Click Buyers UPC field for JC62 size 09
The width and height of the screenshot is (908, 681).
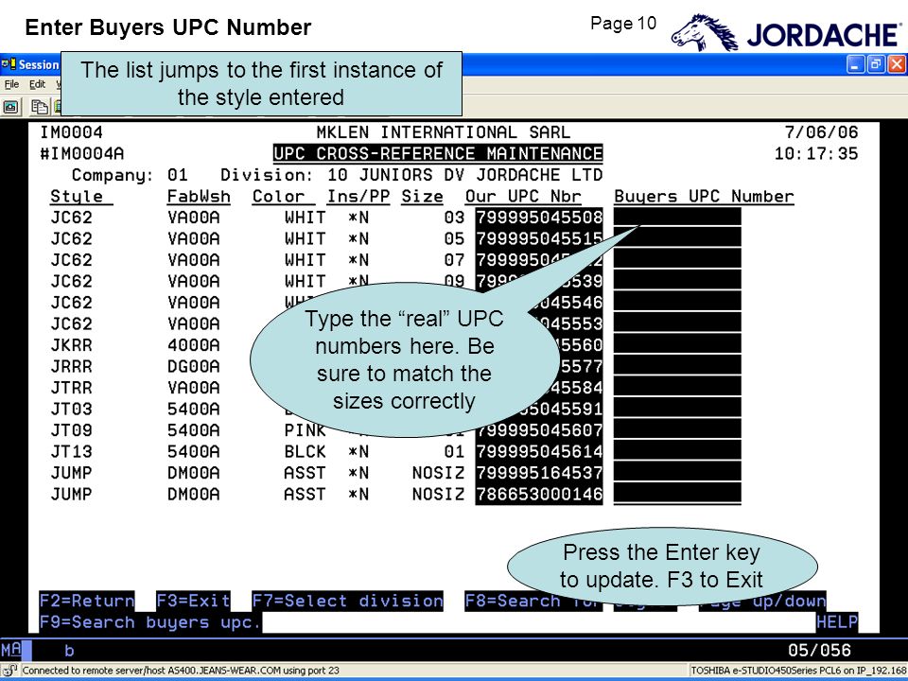(x=677, y=282)
